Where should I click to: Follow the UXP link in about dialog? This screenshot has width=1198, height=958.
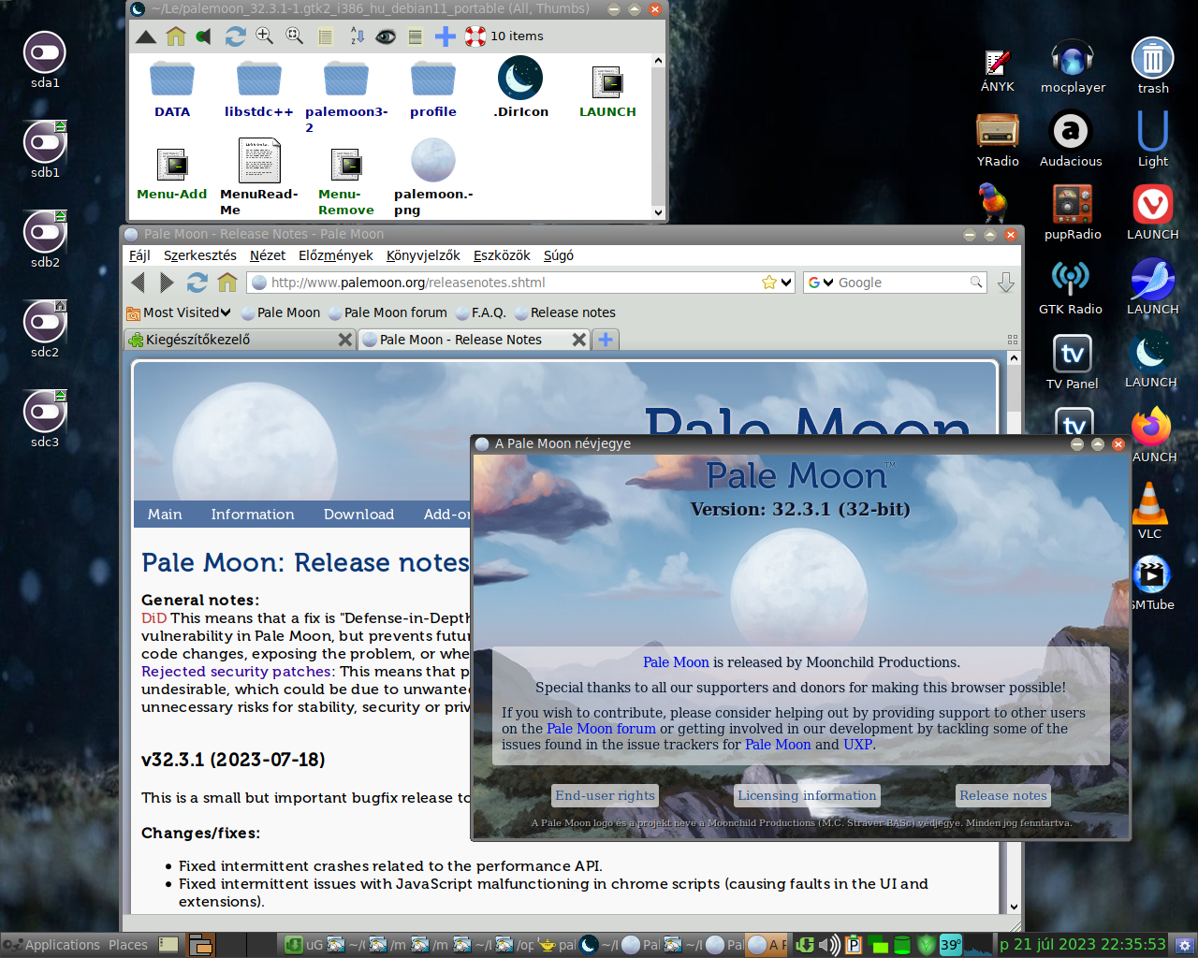[857, 745]
